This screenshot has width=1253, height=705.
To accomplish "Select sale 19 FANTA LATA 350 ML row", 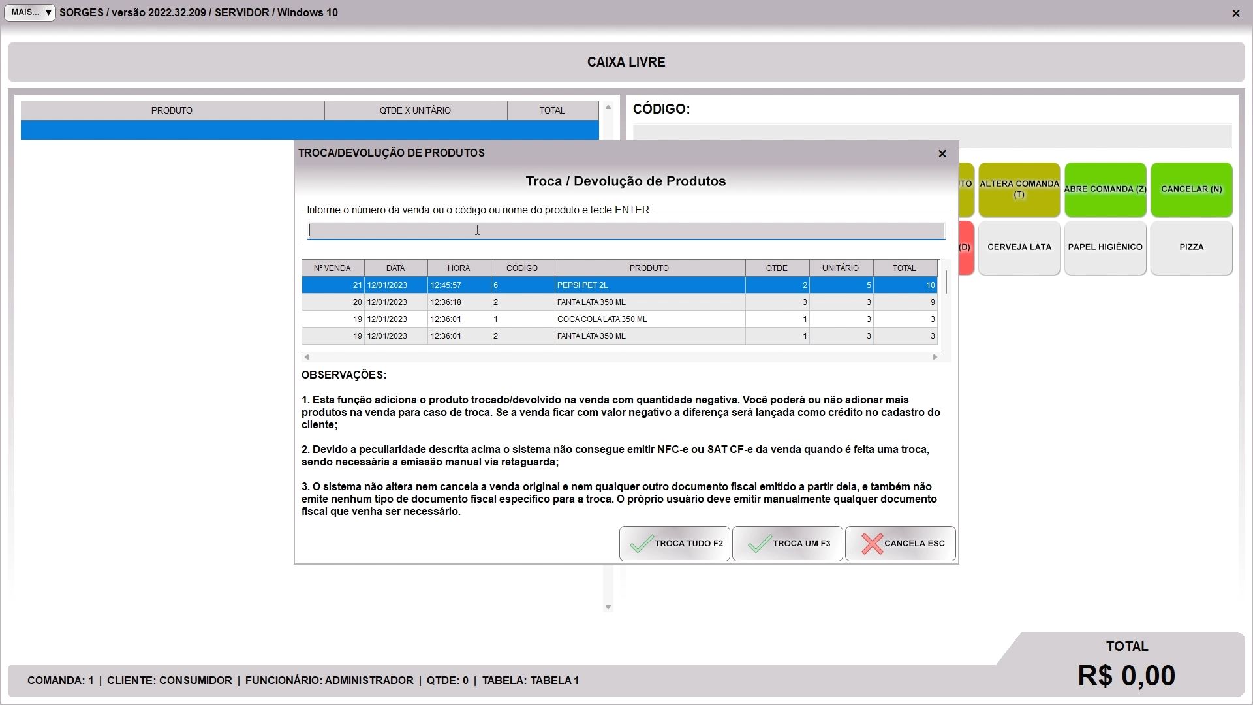I will tap(619, 336).
